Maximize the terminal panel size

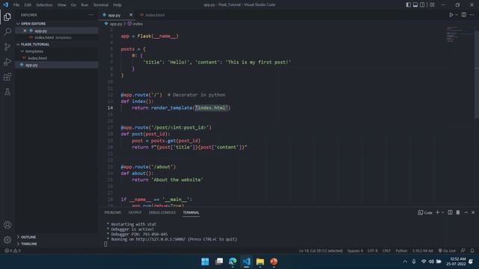466,212
